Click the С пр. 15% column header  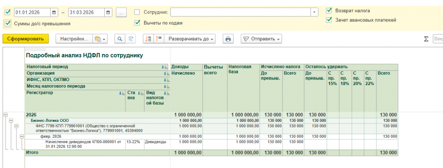click(333, 91)
